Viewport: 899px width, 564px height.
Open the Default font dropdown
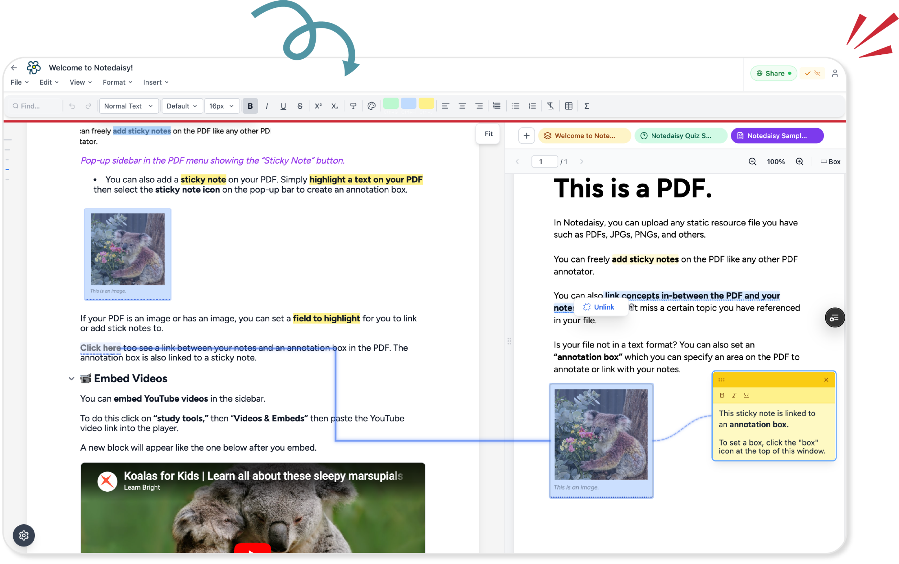tap(182, 106)
